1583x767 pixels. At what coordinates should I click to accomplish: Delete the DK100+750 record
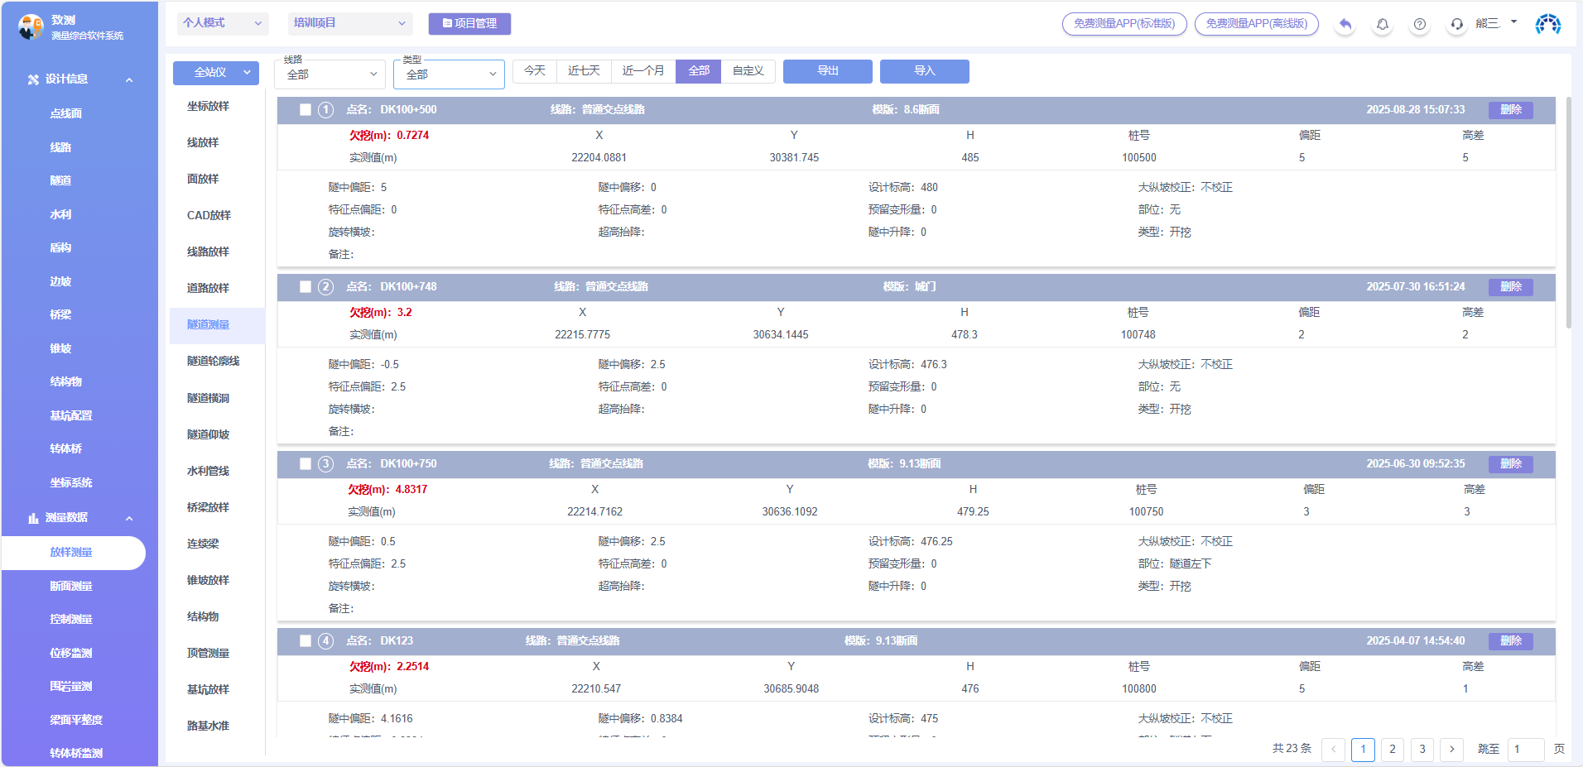coord(1510,464)
